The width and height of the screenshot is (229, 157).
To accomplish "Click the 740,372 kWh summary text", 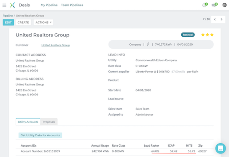I will click(164, 44).
